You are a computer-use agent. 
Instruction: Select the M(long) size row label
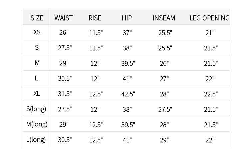(x=37, y=124)
